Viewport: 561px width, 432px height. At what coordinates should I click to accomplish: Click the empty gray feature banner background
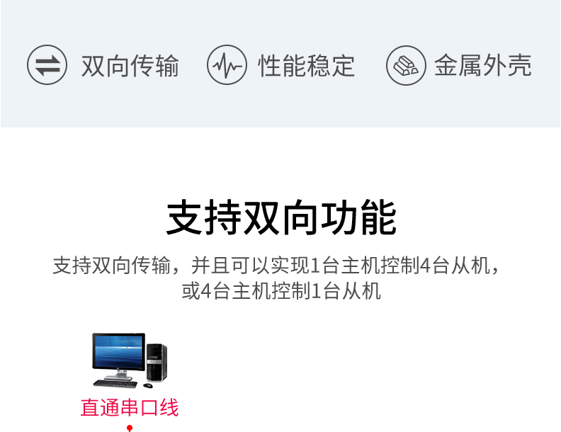(x=280, y=107)
